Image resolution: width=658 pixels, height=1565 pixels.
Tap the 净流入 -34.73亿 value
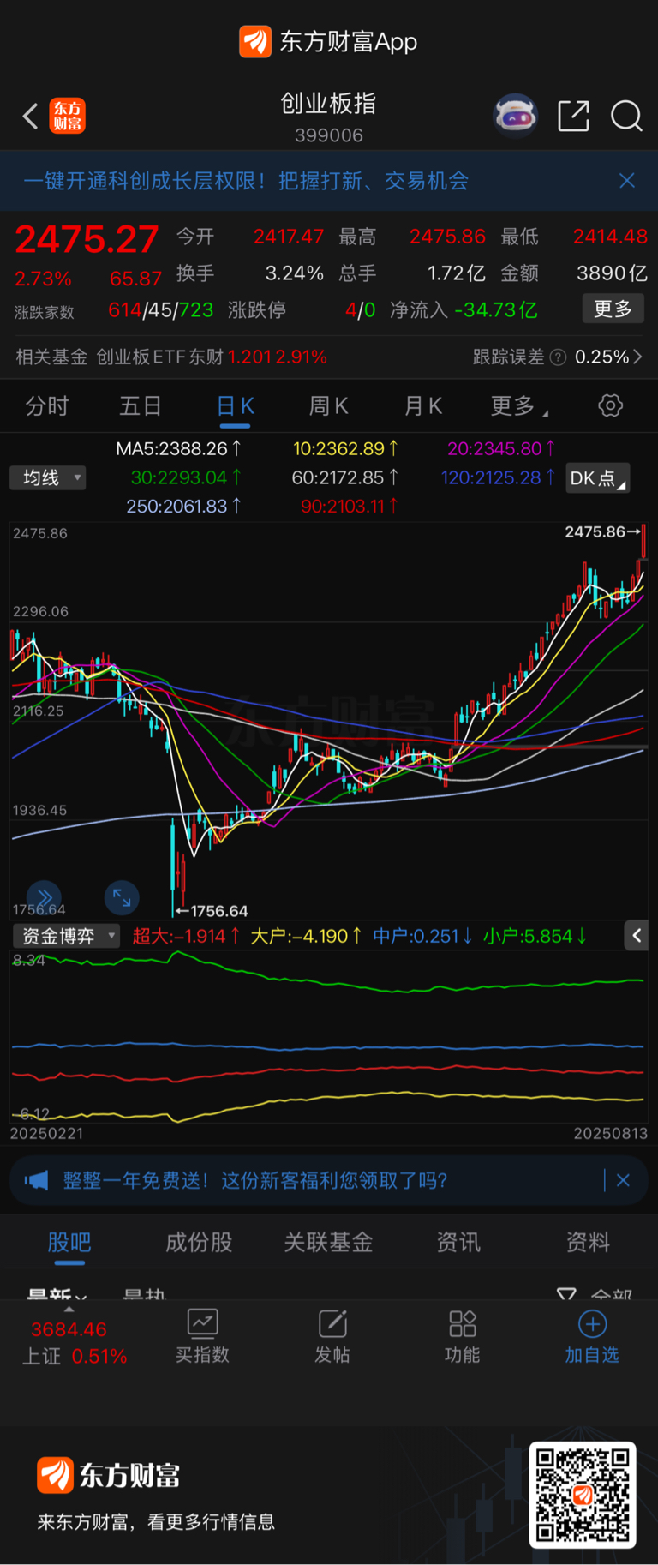coord(495,309)
